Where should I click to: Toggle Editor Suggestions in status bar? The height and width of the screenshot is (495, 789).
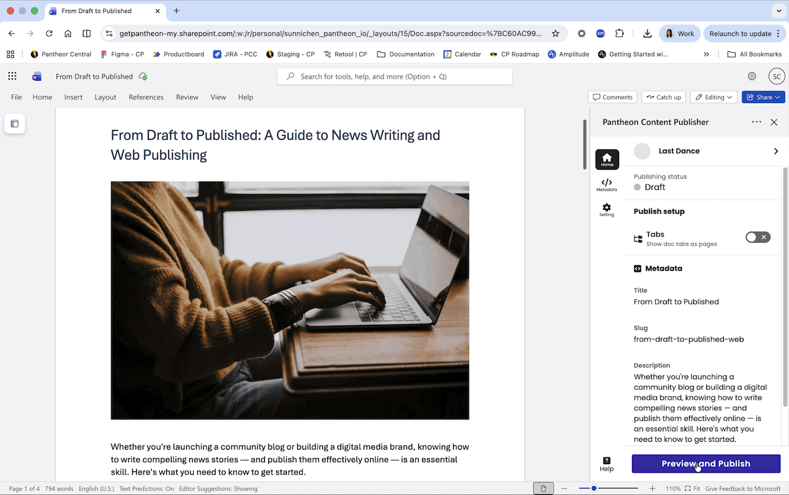(218, 488)
